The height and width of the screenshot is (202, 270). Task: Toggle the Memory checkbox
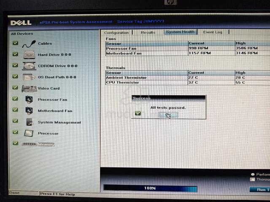[15, 143]
